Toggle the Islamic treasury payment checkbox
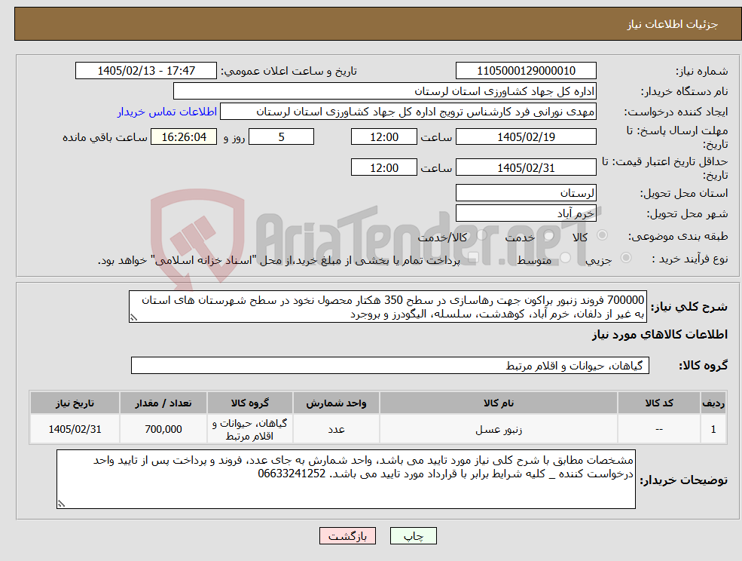The width and height of the screenshot is (742, 561). coord(473,258)
